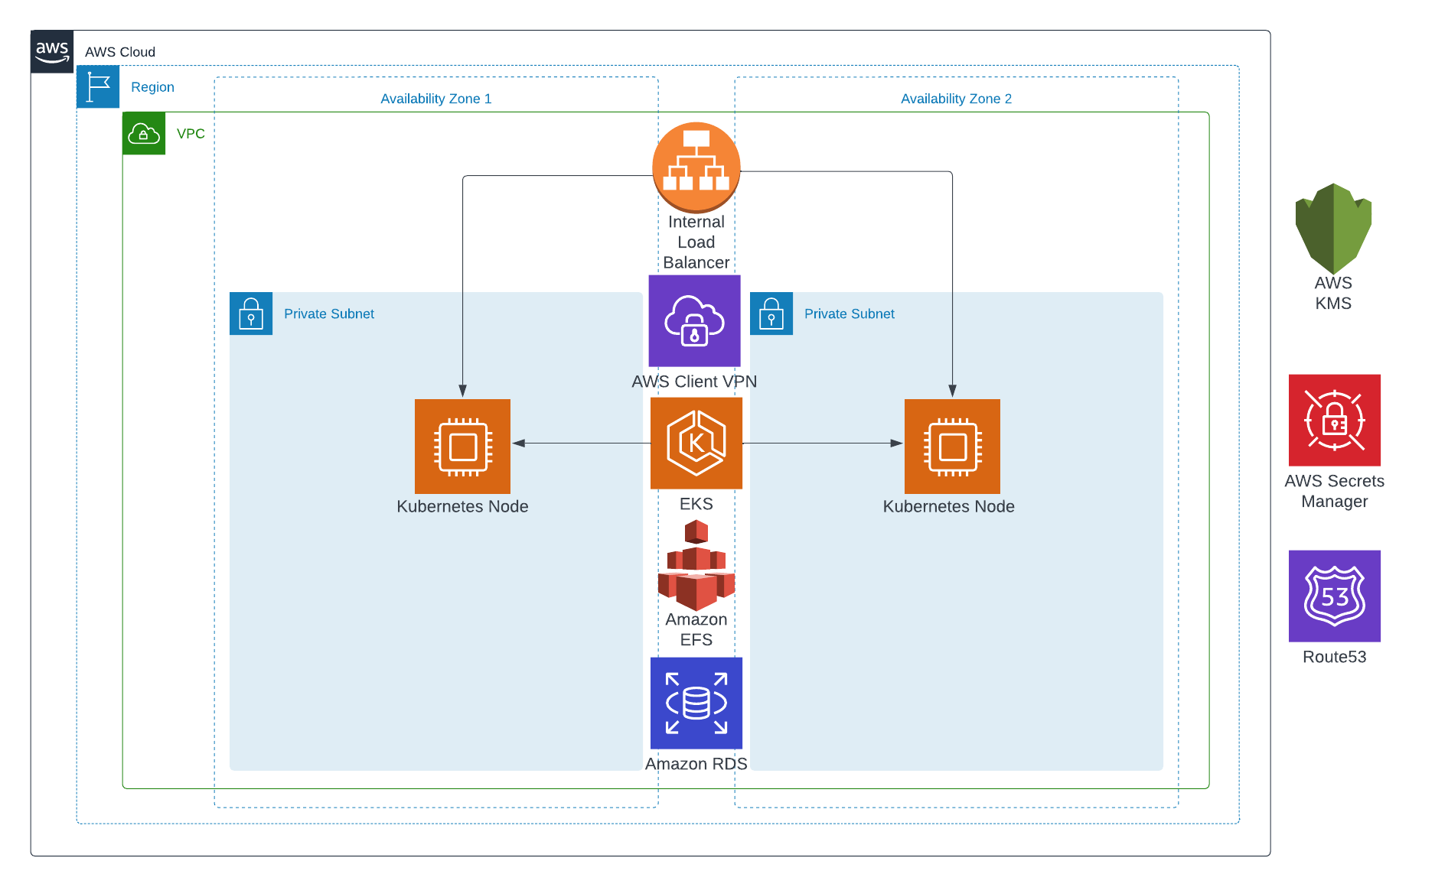The image size is (1435, 887).
Task: Select the EKS icon
Action: [696, 443]
